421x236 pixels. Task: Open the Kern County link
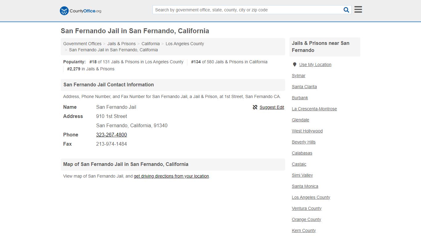(304, 230)
